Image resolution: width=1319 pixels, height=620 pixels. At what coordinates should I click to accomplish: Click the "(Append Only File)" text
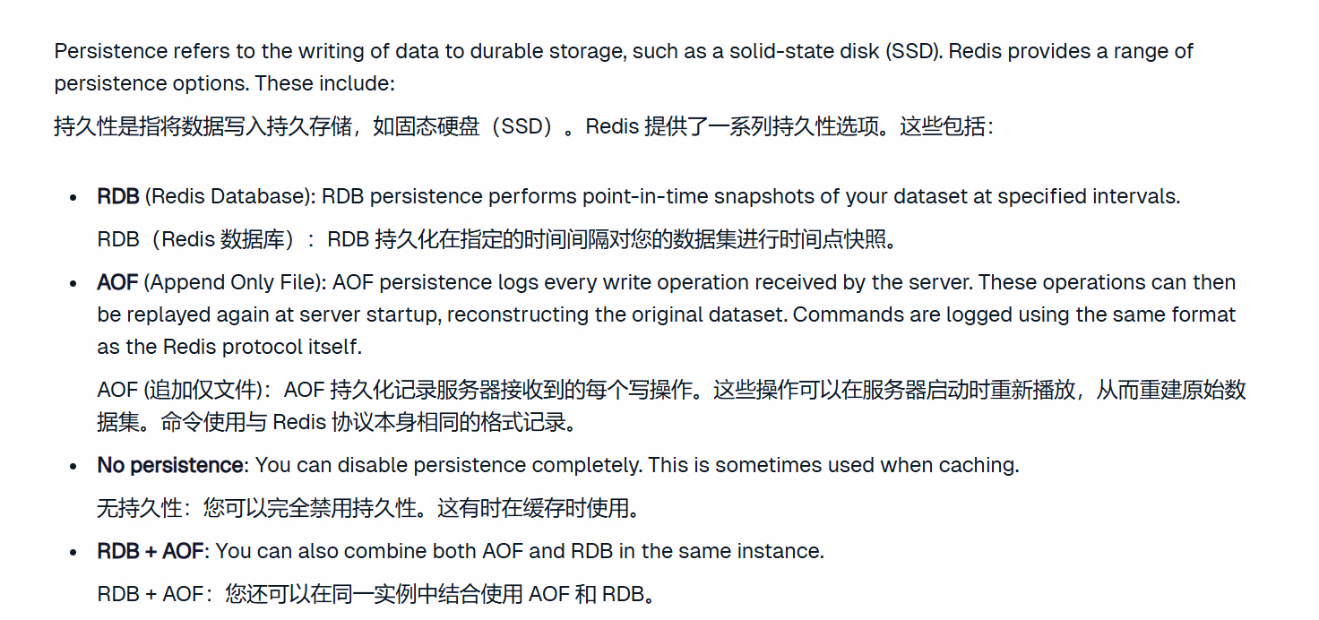(235, 282)
